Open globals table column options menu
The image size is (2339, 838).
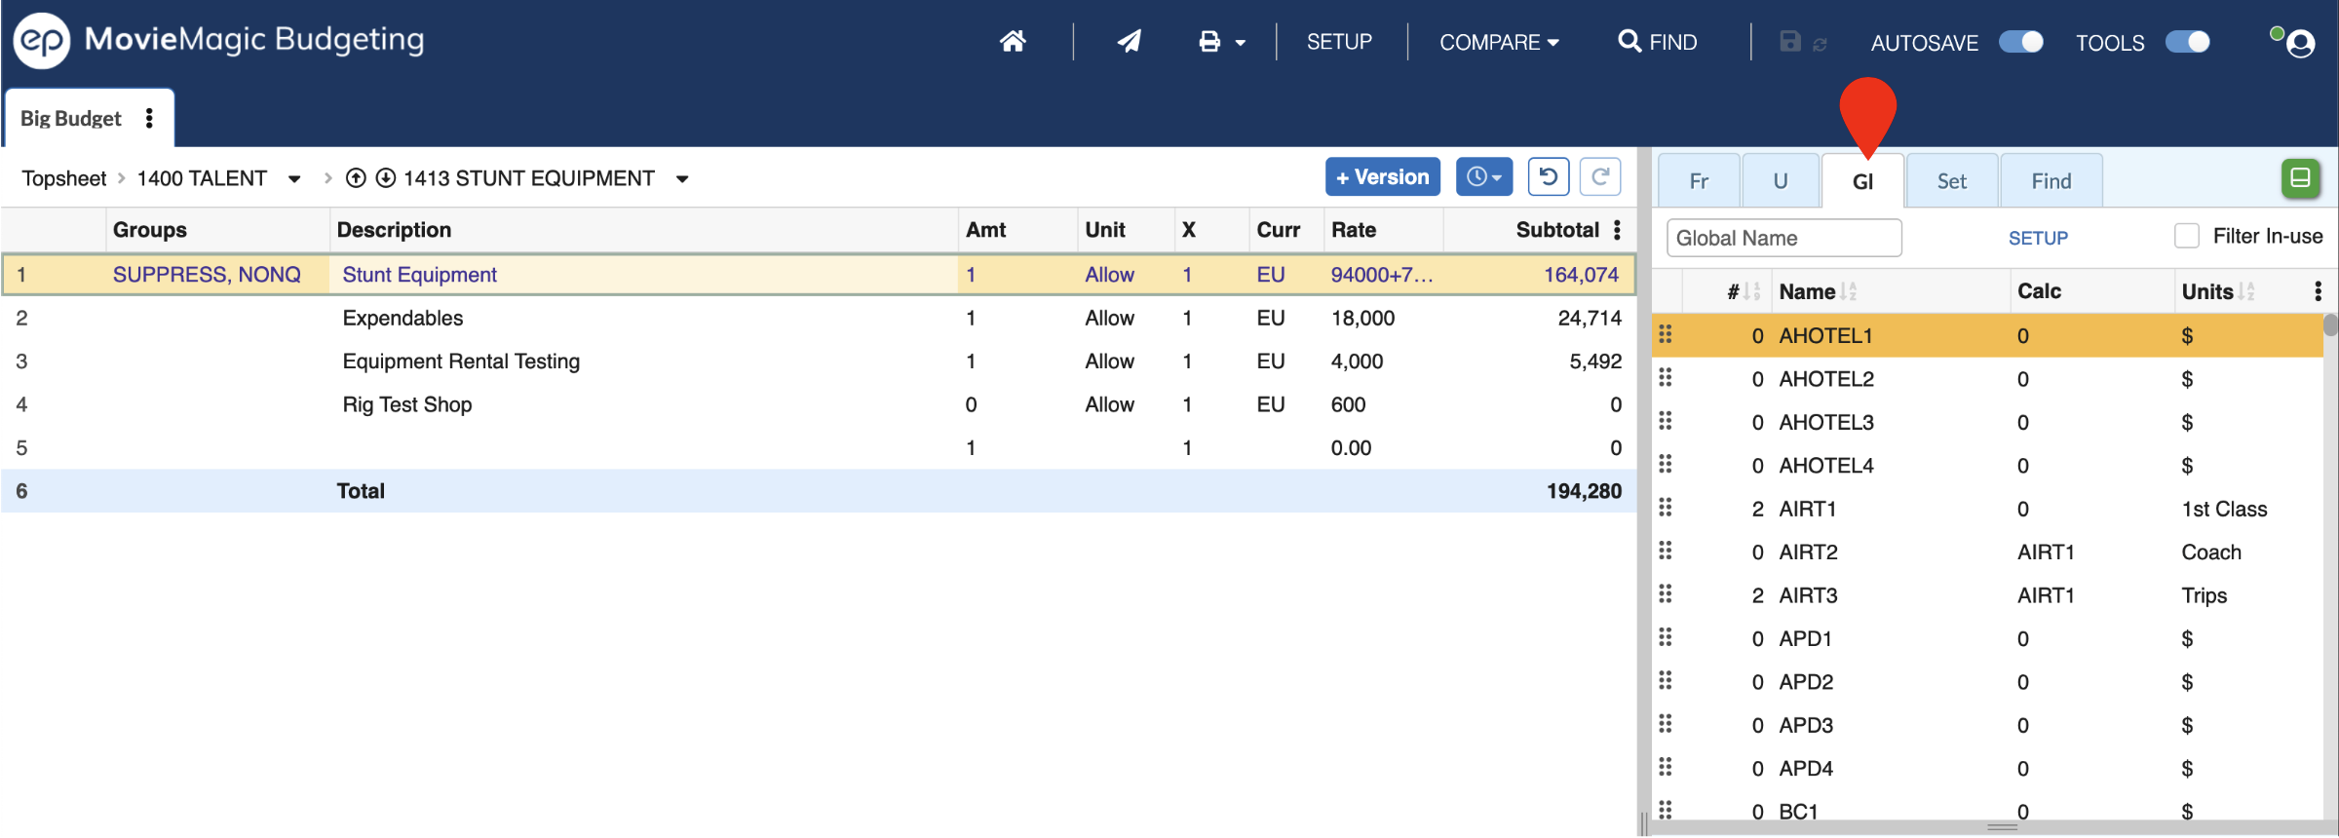[2318, 290]
